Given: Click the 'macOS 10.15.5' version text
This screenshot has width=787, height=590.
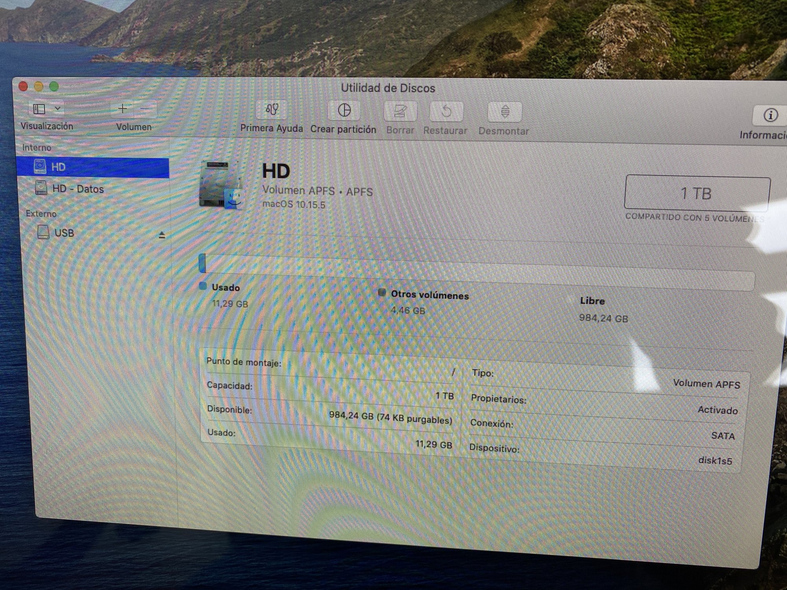Looking at the screenshot, I should 294,205.
